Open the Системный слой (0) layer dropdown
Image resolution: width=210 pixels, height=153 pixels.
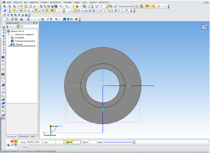coord(137,6)
